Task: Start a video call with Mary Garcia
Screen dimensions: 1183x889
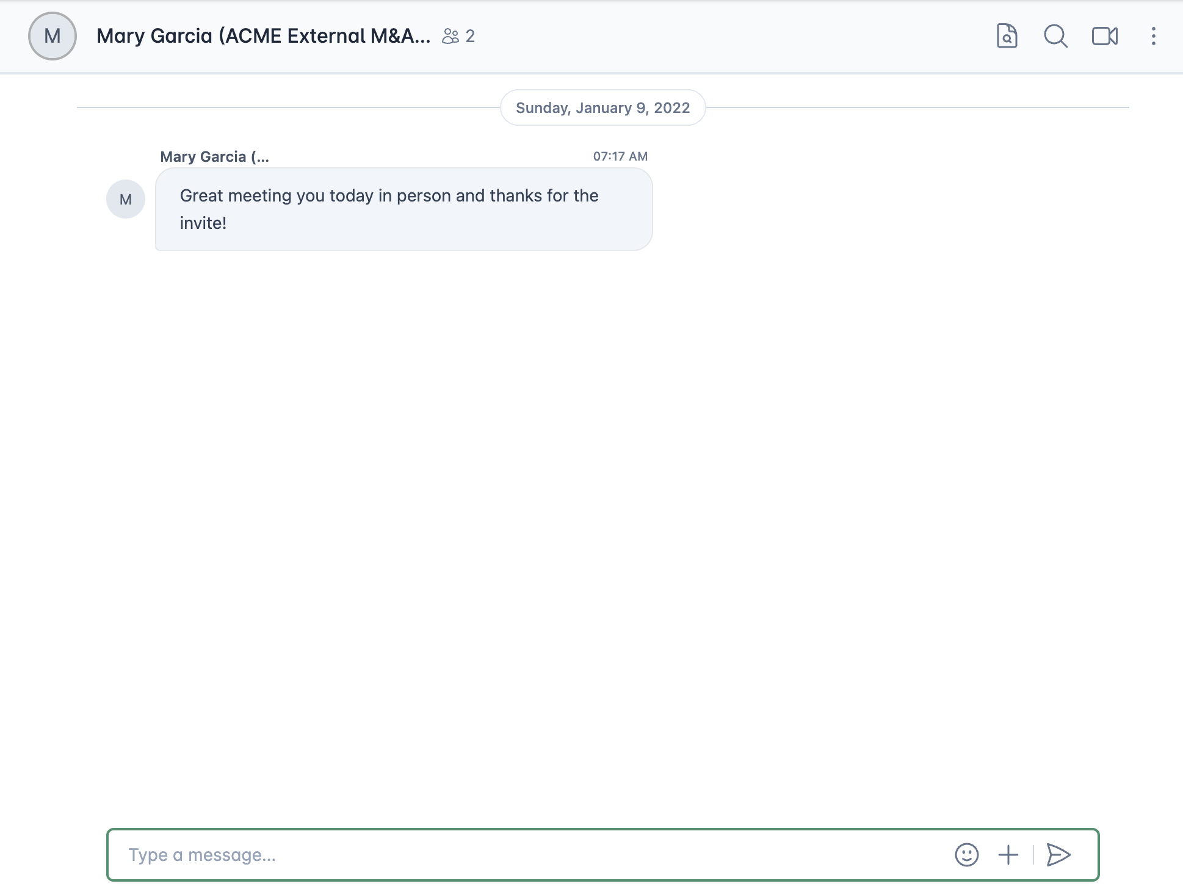Action: pos(1104,36)
